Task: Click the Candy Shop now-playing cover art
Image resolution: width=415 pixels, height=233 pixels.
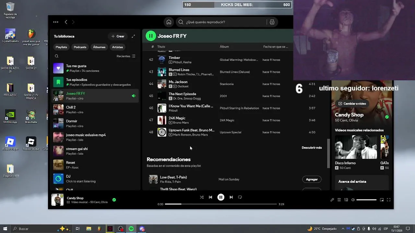Action: (57, 200)
